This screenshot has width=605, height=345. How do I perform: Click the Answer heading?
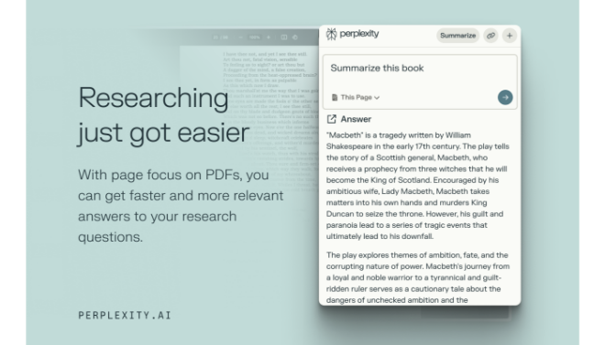point(356,119)
